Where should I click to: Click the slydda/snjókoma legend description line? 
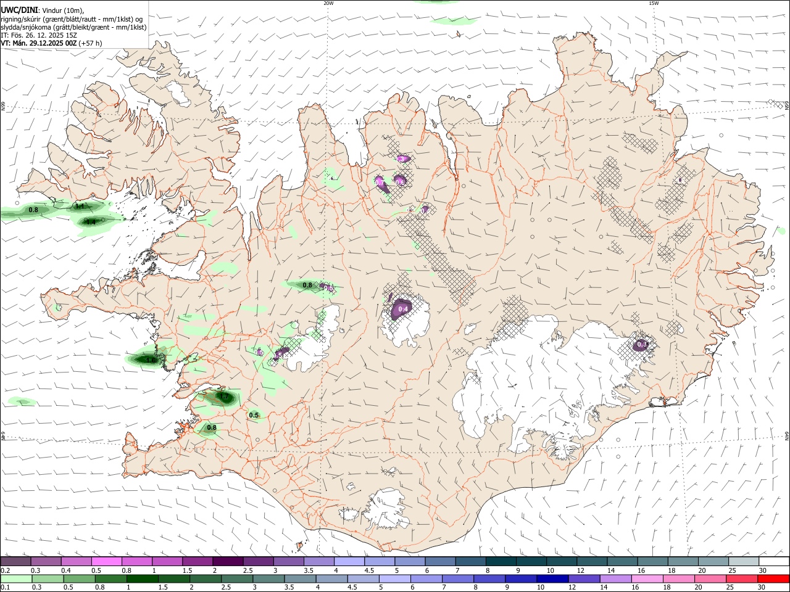coord(73,27)
